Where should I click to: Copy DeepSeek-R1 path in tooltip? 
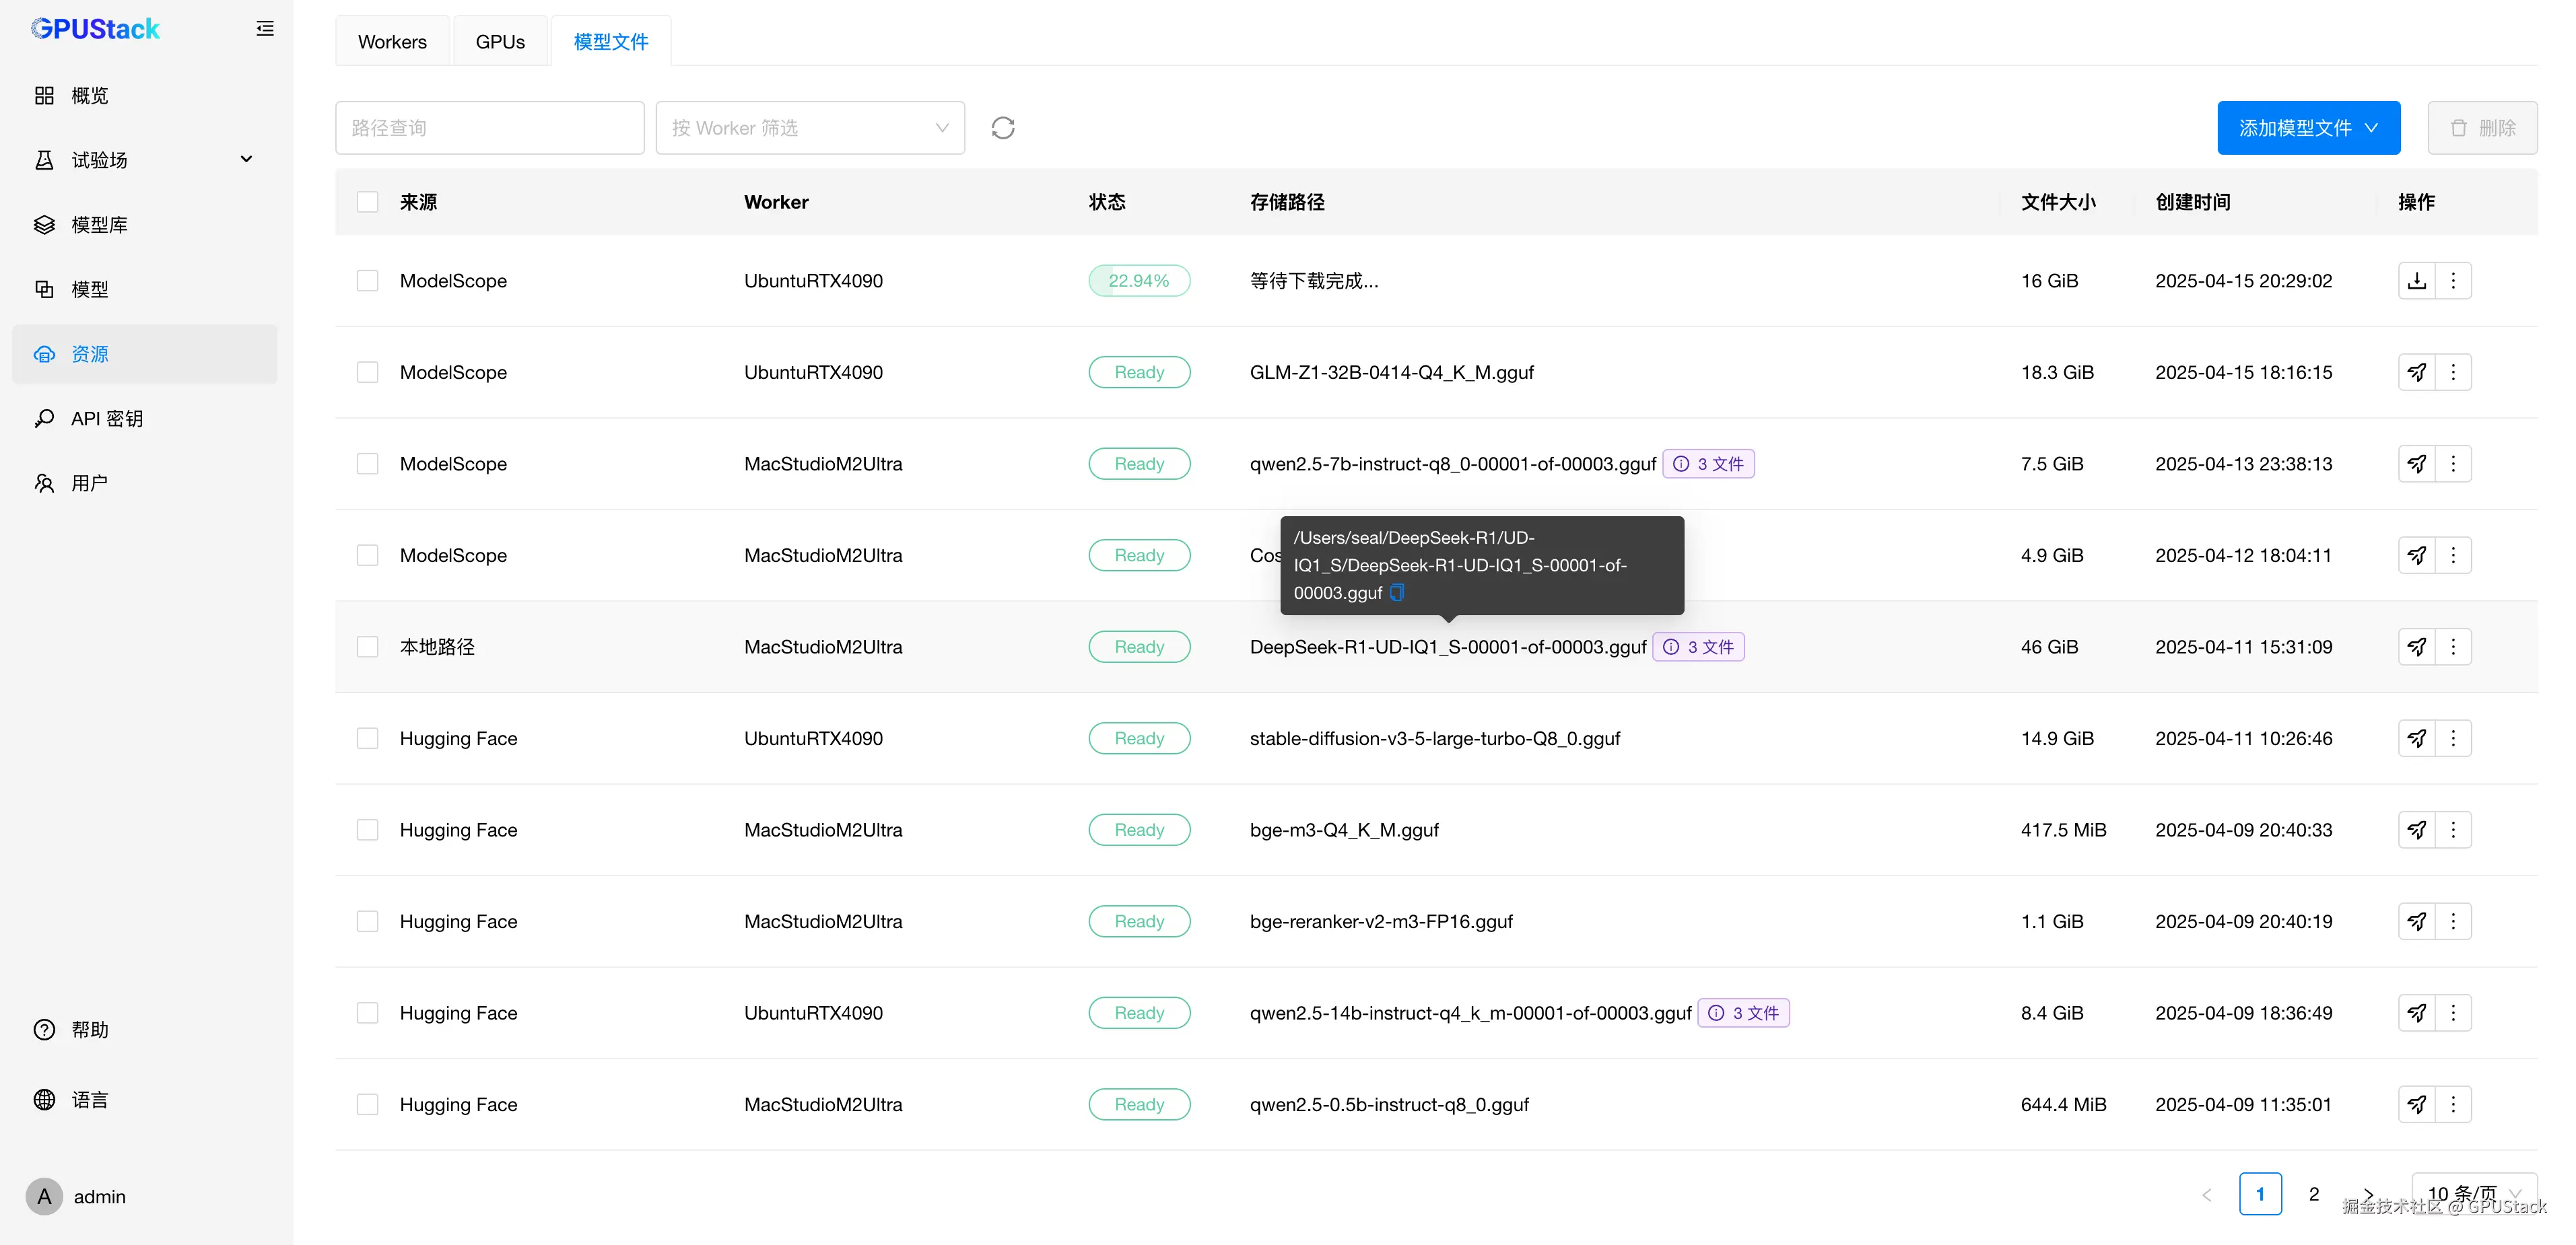click(1398, 592)
